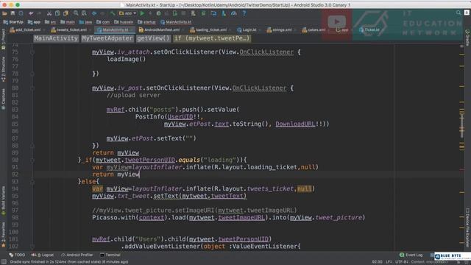The height and width of the screenshot is (265, 471).
Task: Click the editor vertical scrollbar marker strip
Action: (x=461, y=147)
